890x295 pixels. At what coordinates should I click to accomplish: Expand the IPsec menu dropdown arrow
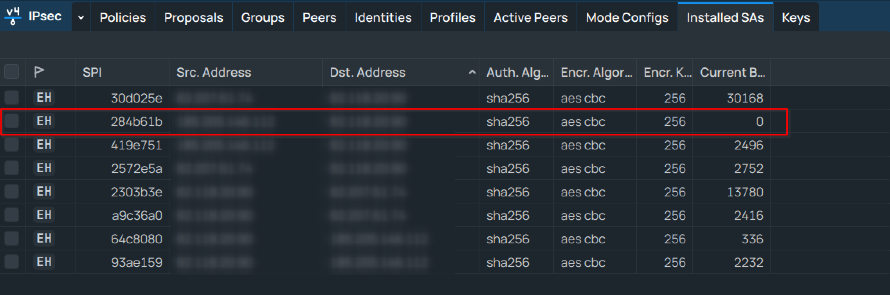(x=81, y=17)
